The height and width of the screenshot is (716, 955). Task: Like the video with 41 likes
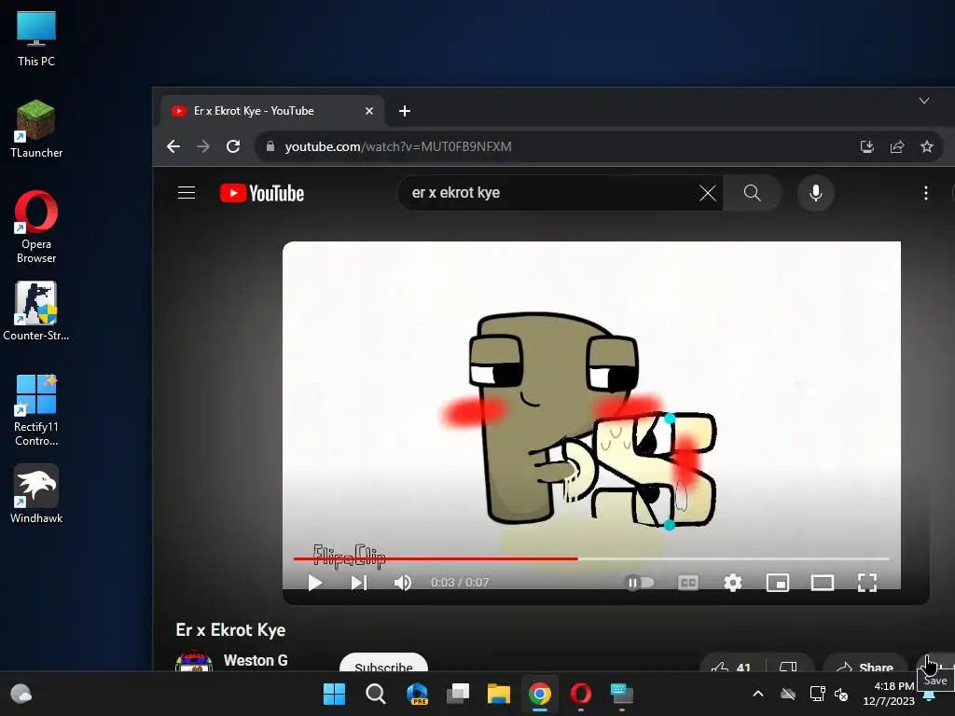[731, 664]
